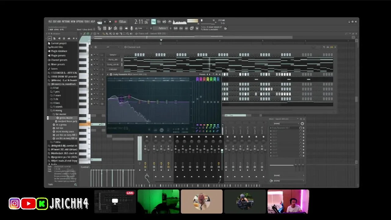This screenshot has height=220, width=391.
Task: Click the browser files tab icon
Action: pyautogui.click(x=54, y=38)
